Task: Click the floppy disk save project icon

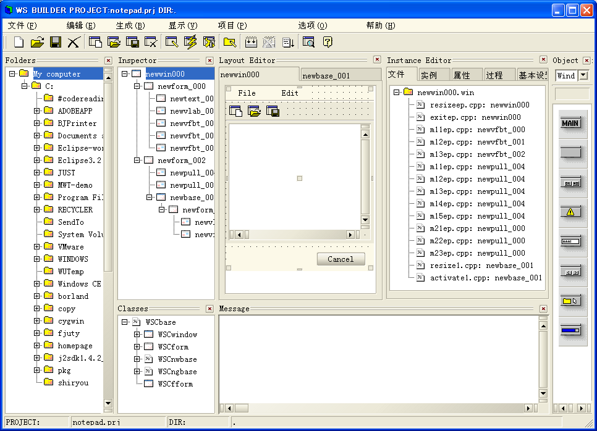Action: coord(56,42)
